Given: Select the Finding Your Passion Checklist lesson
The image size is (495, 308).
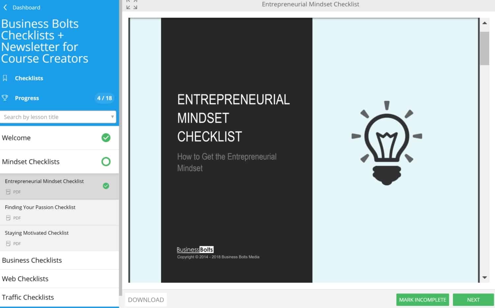Looking at the screenshot, I should (59, 212).
